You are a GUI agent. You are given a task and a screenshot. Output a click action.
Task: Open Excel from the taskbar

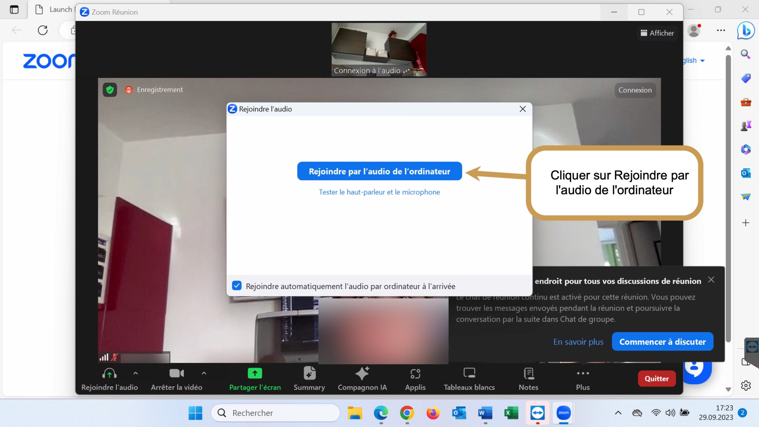(511, 413)
